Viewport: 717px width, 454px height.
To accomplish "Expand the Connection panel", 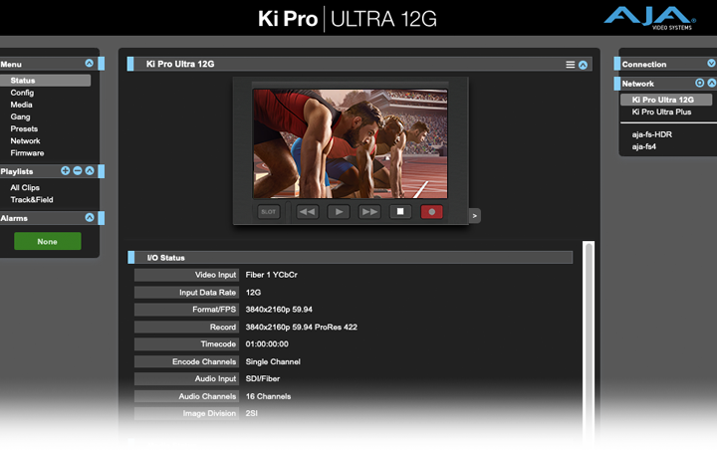I will (711, 64).
